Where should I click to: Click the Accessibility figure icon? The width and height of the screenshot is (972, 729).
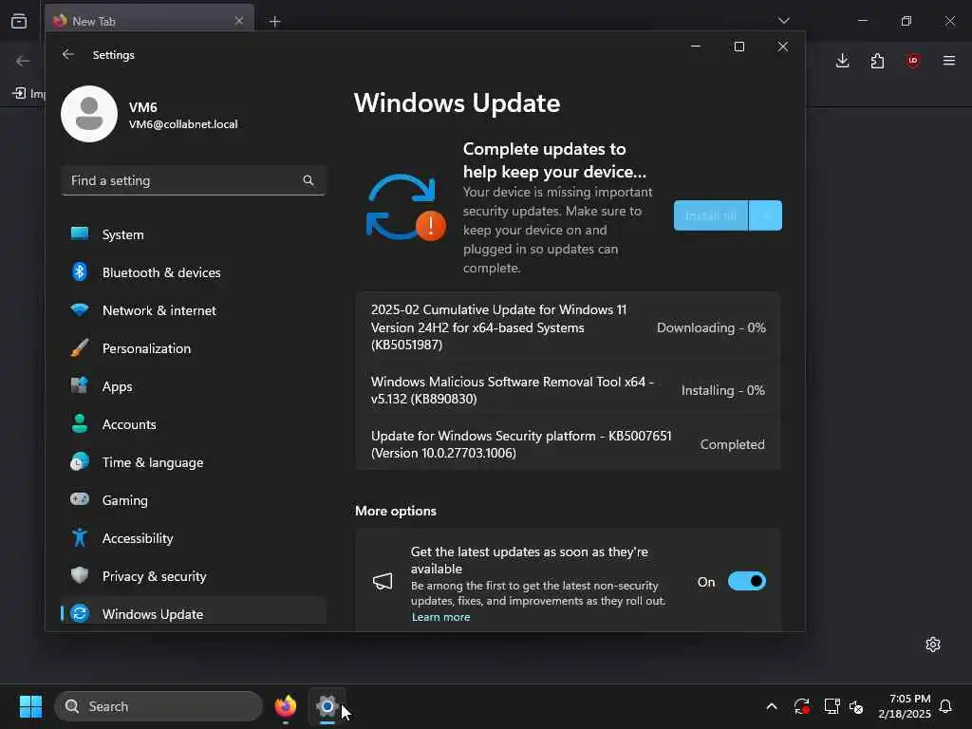point(80,537)
